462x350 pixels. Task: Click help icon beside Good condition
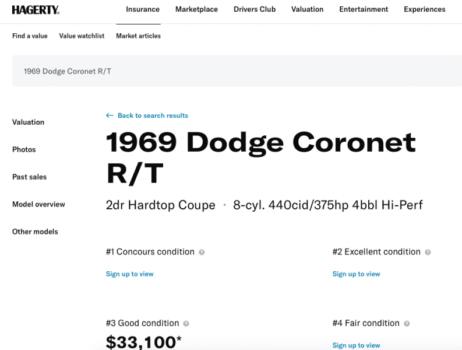tap(186, 323)
